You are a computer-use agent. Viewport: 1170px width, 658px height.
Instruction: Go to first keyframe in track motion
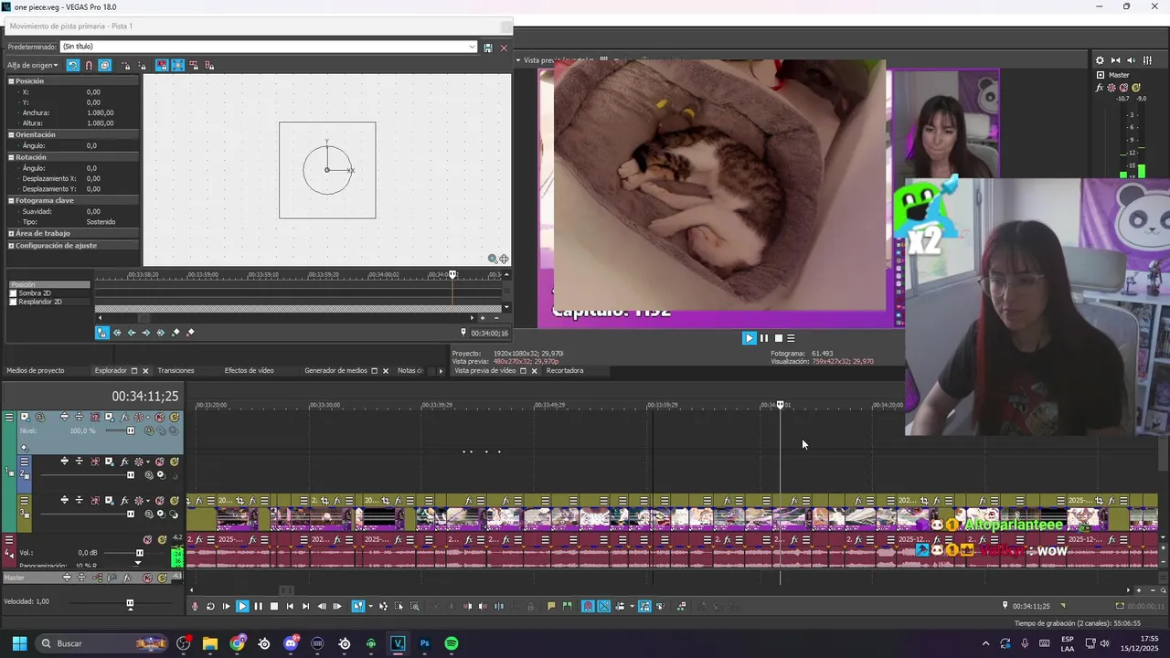tap(117, 333)
